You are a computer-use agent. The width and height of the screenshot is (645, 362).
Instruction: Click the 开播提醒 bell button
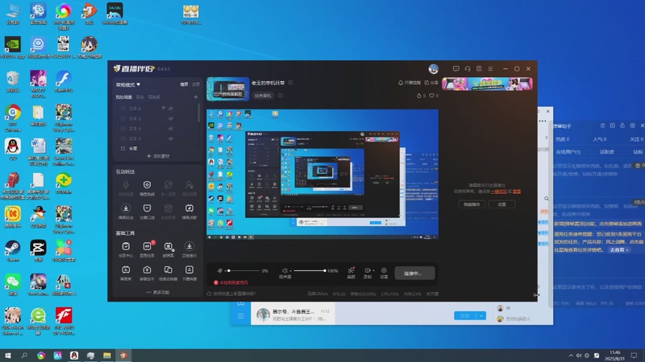pyautogui.click(x=410, y=83)
